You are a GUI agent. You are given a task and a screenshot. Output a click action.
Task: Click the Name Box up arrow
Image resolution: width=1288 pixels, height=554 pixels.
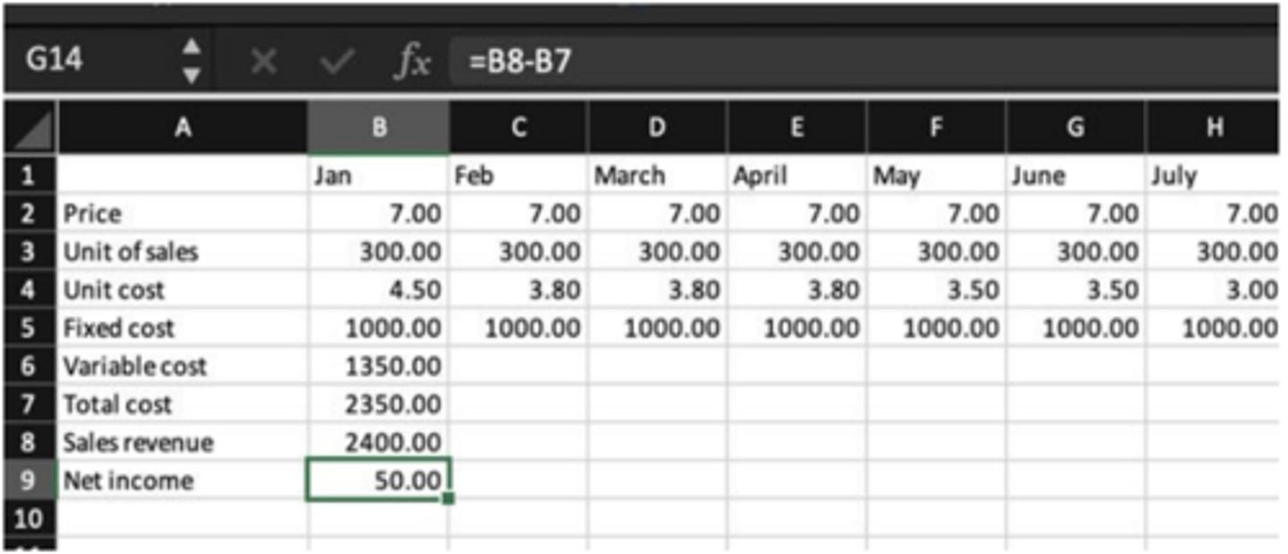click(x=191, y=46)
